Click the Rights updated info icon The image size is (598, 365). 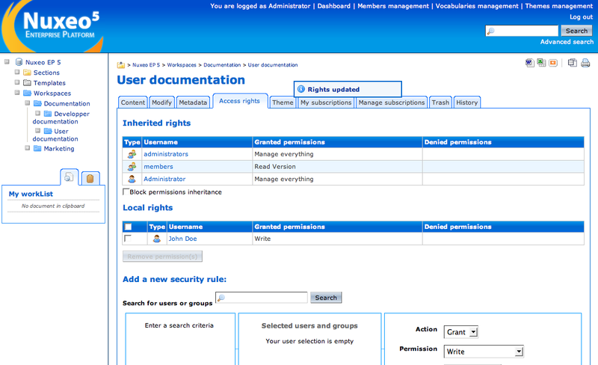[x=301, y=89]
